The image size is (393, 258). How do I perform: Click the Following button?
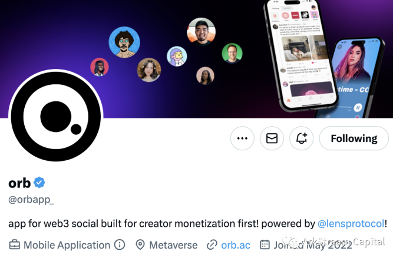pyautogui.click(x=354, y=138)
